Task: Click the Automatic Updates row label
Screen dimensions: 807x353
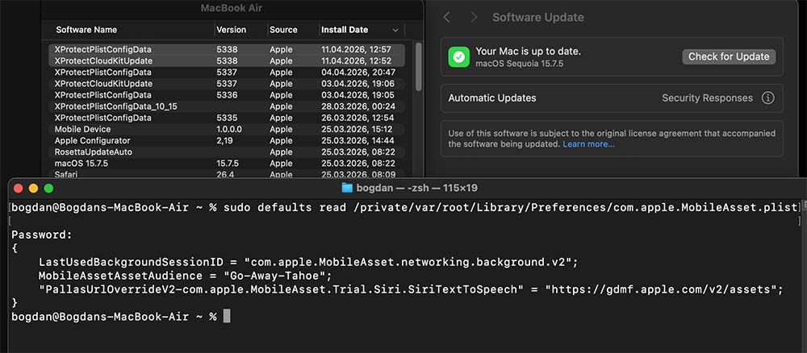Action: click(492, 98)
